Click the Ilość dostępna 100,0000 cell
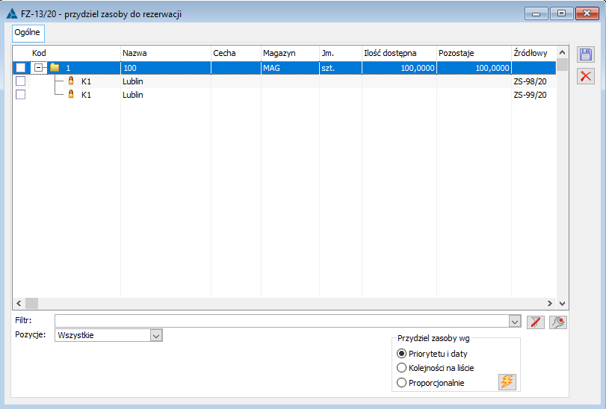606x409 pixels. point(399,68)
